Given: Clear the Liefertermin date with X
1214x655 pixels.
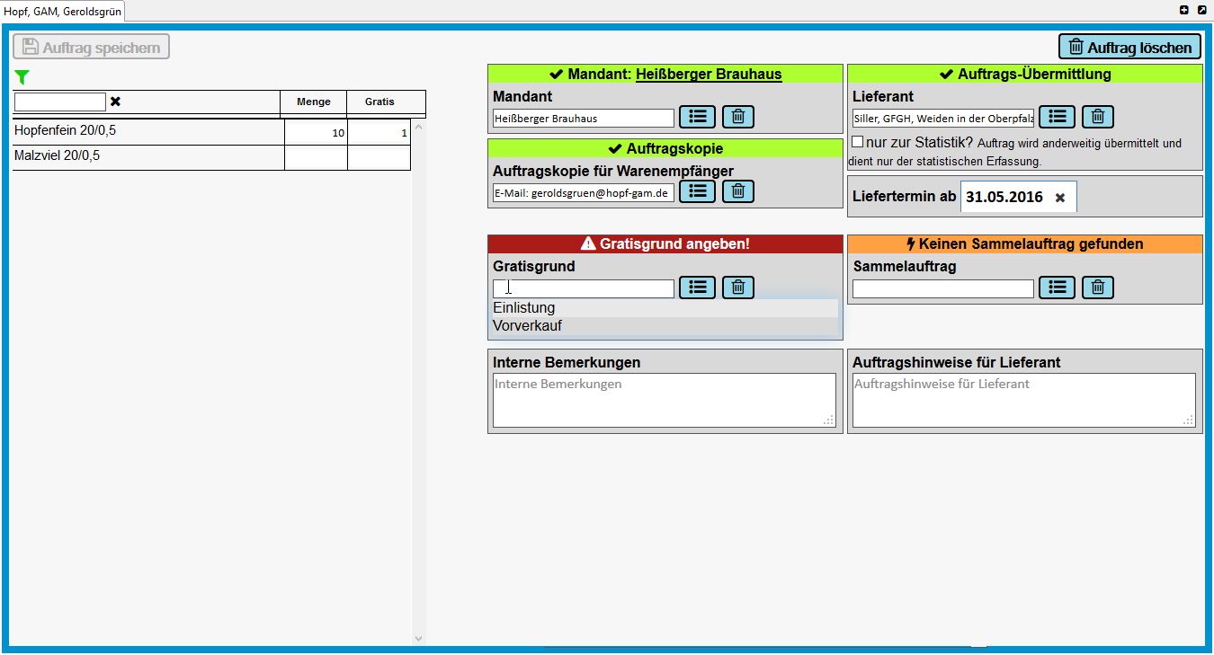Looking at the screenshot, I should (x=1060, y=198).
